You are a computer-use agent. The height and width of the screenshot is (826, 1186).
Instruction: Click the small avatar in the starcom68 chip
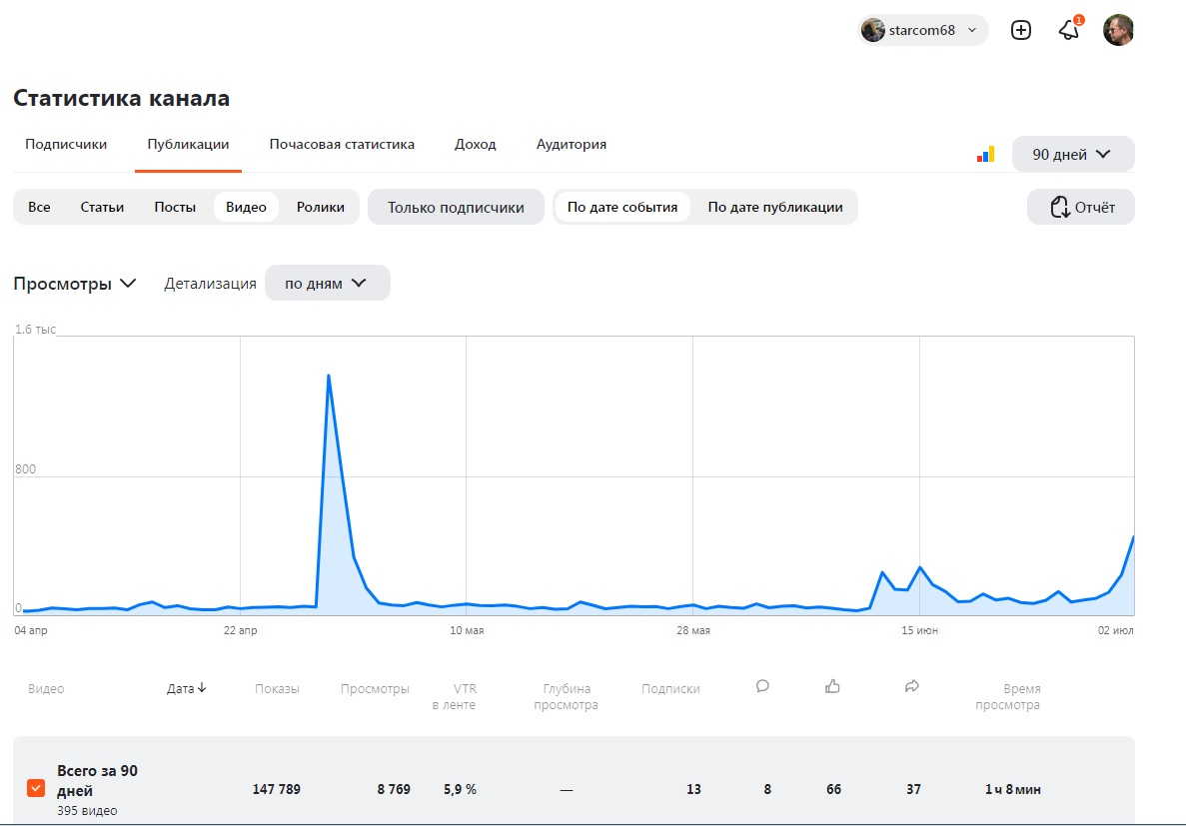873,30
